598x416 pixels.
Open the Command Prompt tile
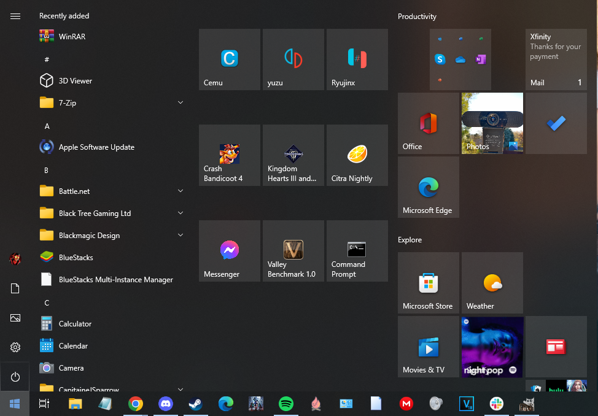click(357, 251)
